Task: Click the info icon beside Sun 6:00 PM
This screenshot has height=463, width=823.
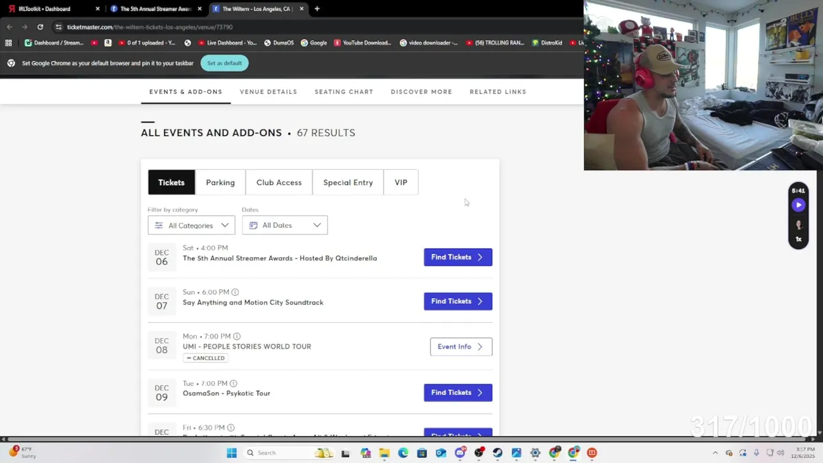Action: [235, 292]
